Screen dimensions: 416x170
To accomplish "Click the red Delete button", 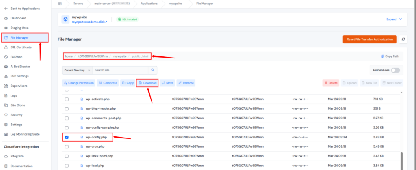I will [x=331, y=83].
